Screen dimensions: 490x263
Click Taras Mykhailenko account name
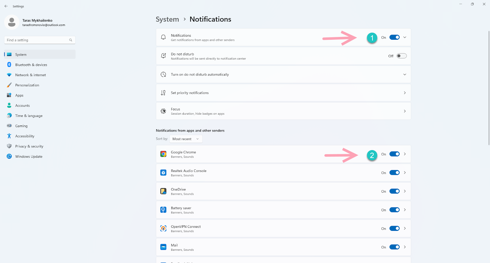click(x=37, y=20)
